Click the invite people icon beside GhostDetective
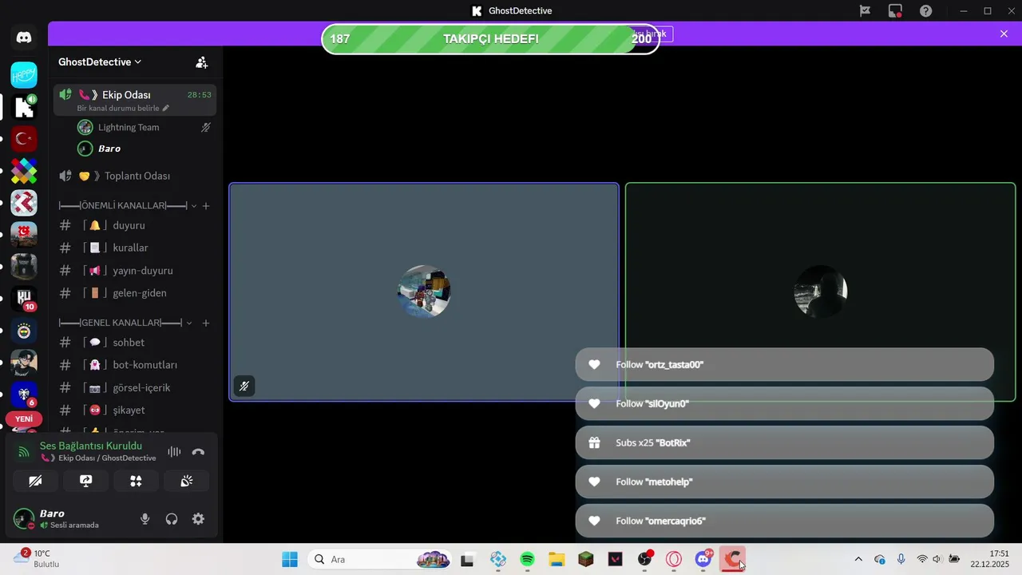 tap(202, 62)
